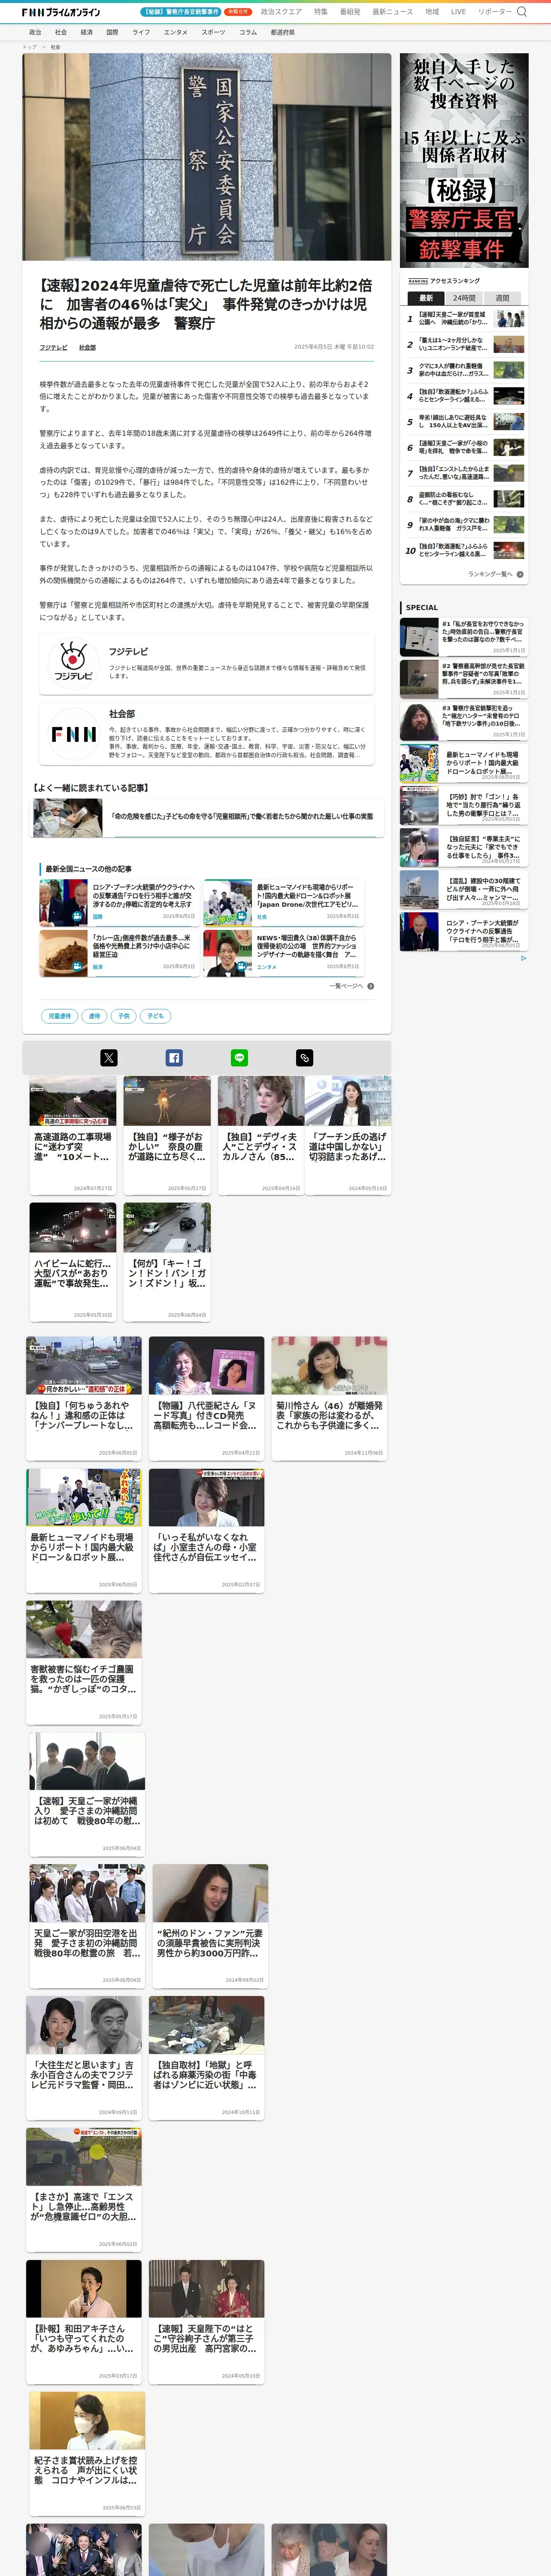Click the トップ breadcrumb link
551x2576 pixels.
point(29,47)
